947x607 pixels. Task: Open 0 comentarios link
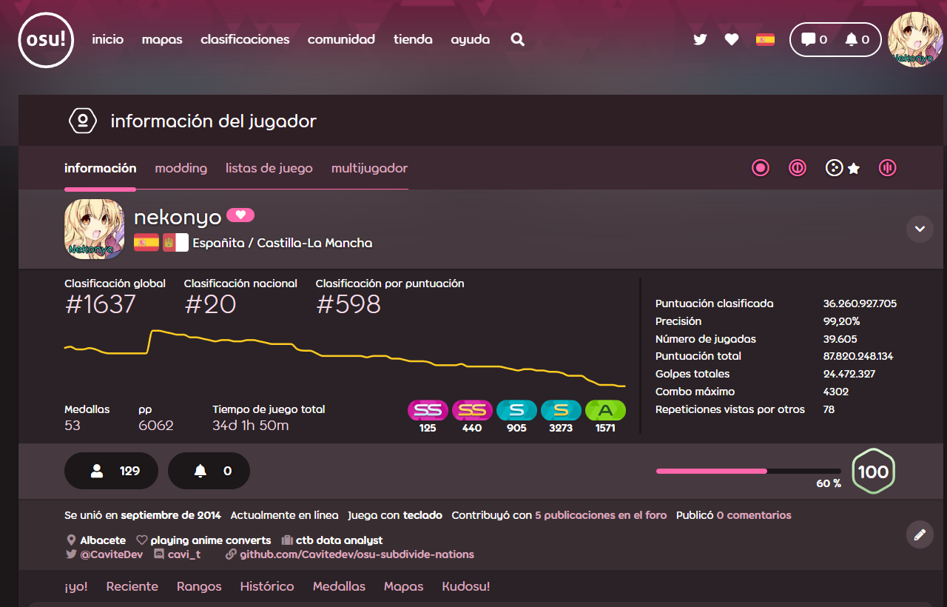[x=754, y=515]
